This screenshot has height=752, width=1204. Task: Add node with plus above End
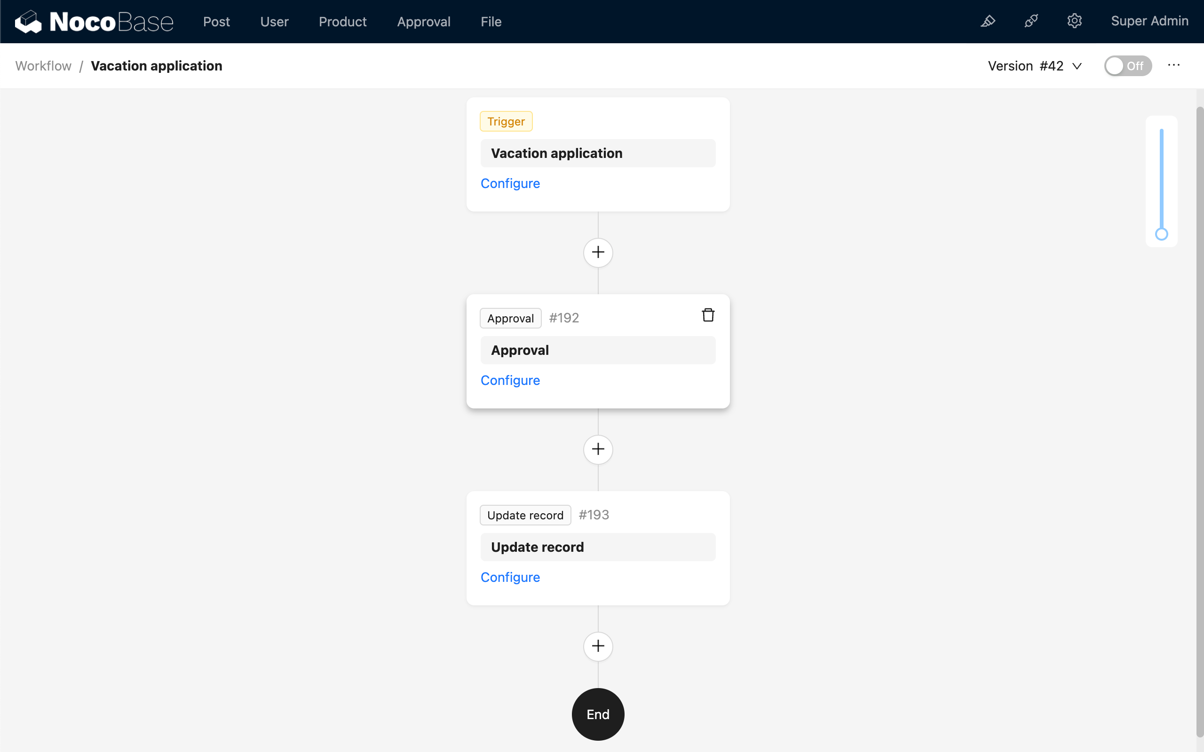coord(597,647)
